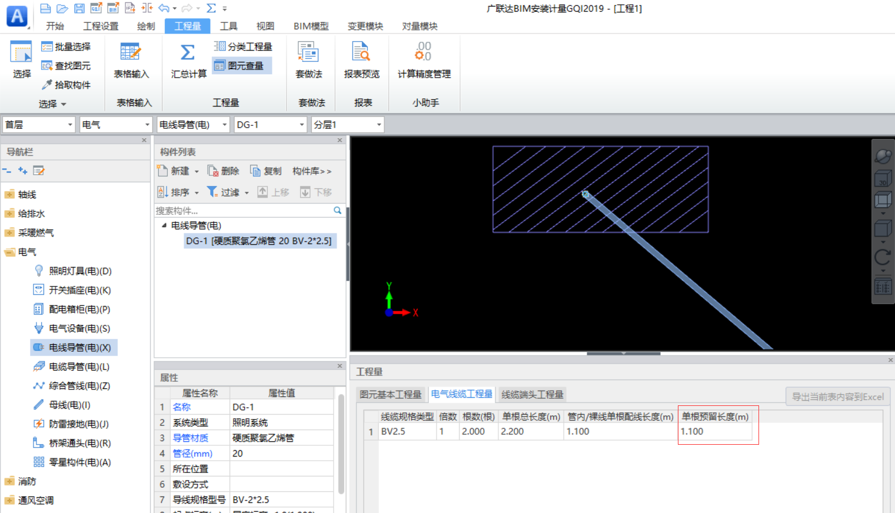
Task: Expand the 轴线 folder
Action: click(x=9, y=194)
